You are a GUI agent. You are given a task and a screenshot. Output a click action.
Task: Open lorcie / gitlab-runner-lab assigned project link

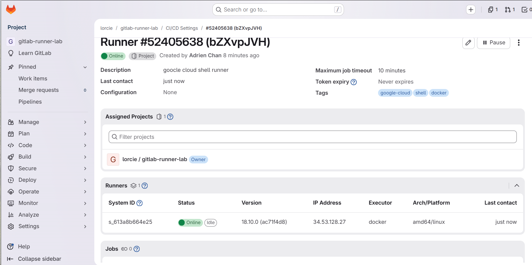[155, 159]
